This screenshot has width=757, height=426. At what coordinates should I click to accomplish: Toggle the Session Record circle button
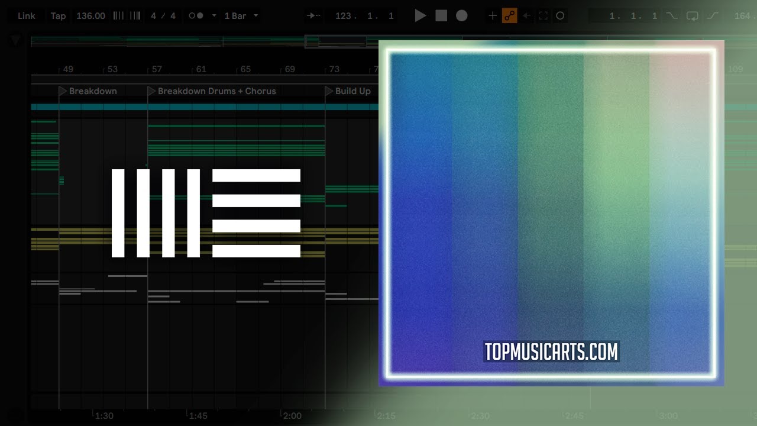click(x=560, y=16)
